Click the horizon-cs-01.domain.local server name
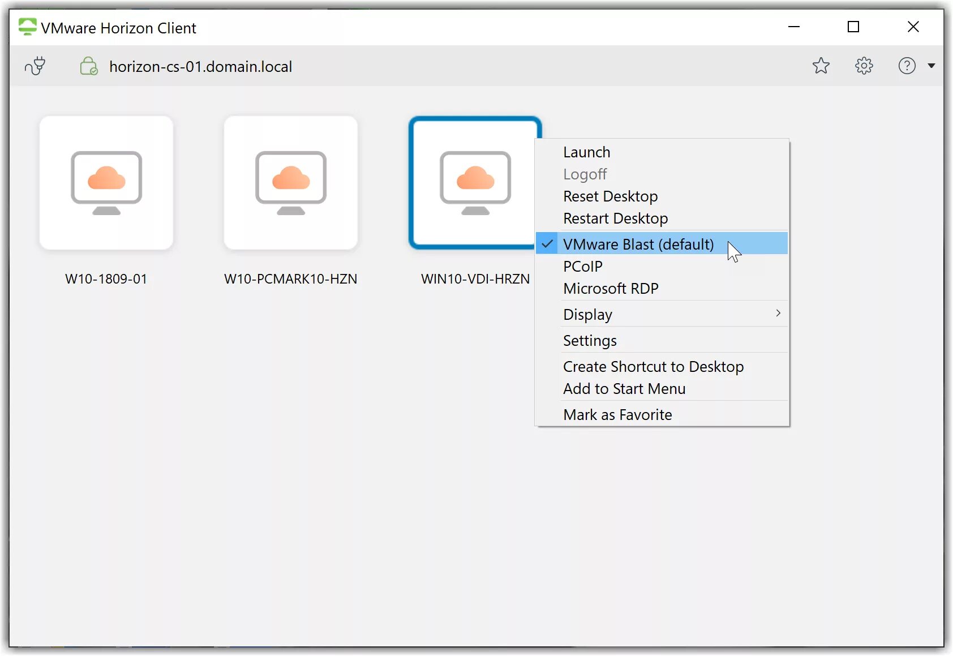Image resolution: width=953 pixels, height=656 pixels. point(200,67)
